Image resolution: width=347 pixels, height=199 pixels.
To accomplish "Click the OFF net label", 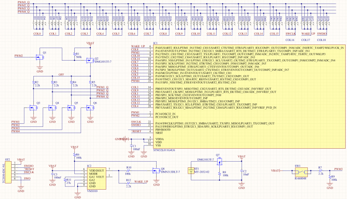I will point(61,75).
